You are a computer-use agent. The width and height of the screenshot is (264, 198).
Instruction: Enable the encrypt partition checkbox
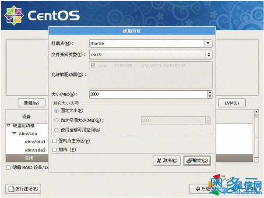54,150
